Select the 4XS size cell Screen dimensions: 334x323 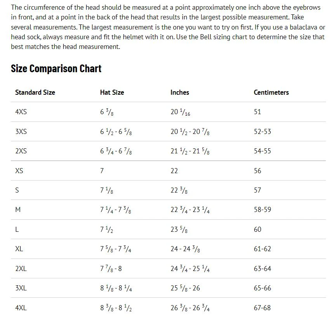[x=21, y=112]
